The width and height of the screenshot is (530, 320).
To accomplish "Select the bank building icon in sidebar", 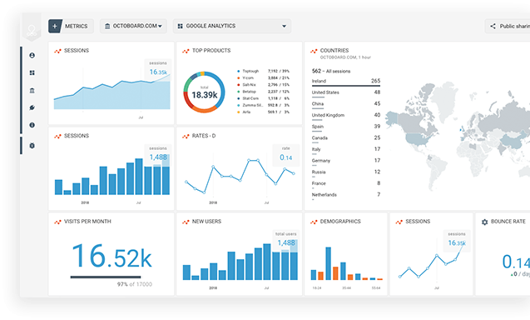I will pyautogui.click(x=32, y=90).
